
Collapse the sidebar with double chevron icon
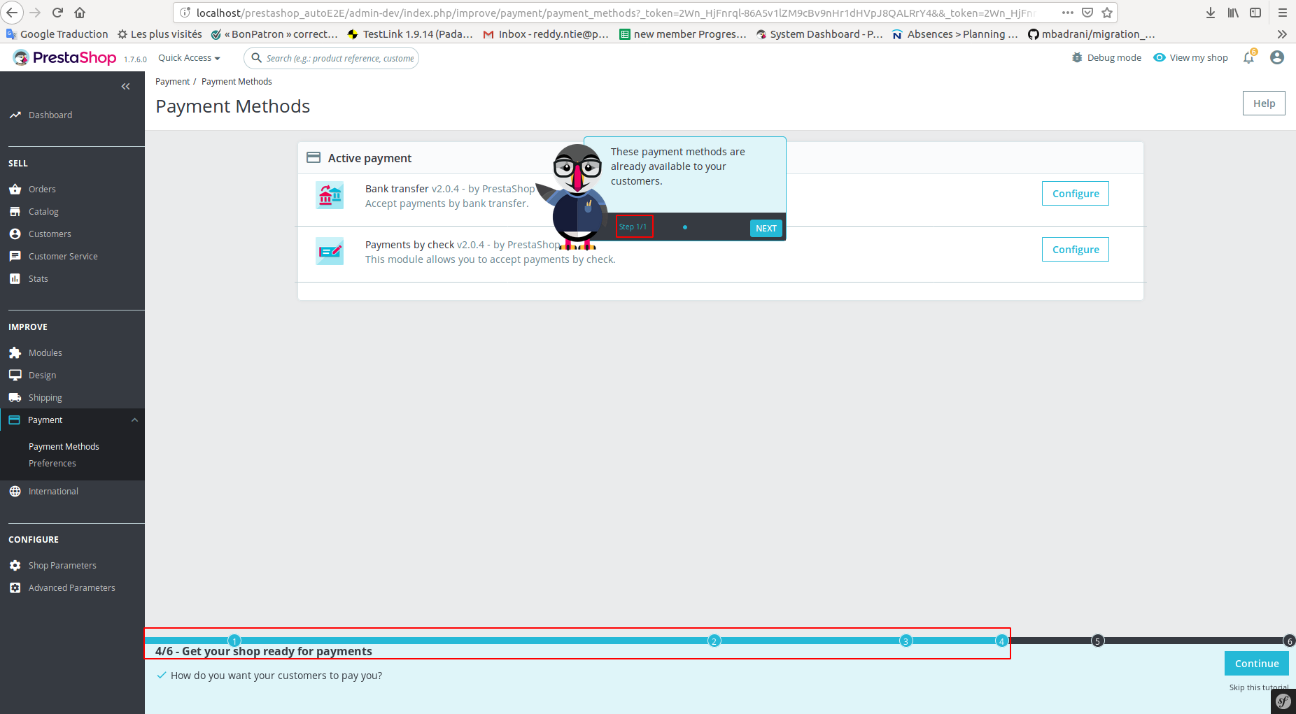126,87
